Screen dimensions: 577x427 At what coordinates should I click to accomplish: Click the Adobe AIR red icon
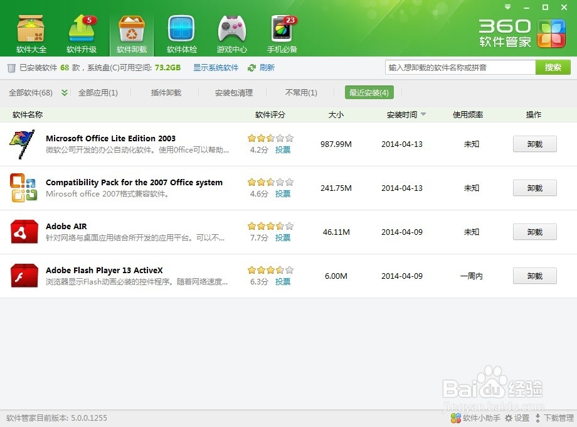pyautogui.click(x=24, y=232)
